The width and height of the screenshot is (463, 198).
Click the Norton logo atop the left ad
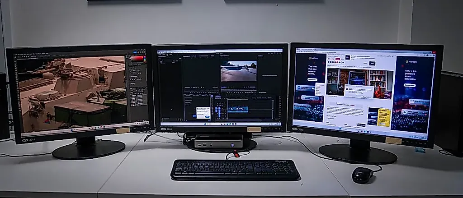(313, 58)
